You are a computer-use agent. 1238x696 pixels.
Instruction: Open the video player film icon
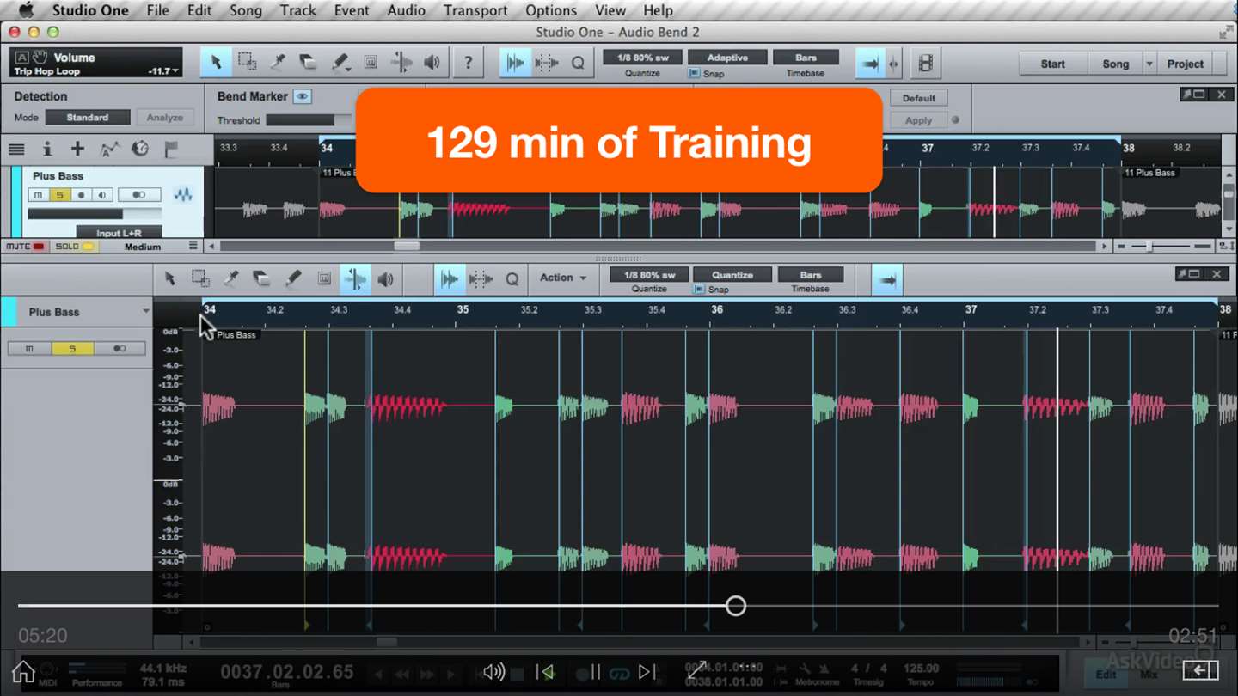[x=925, y=63]
